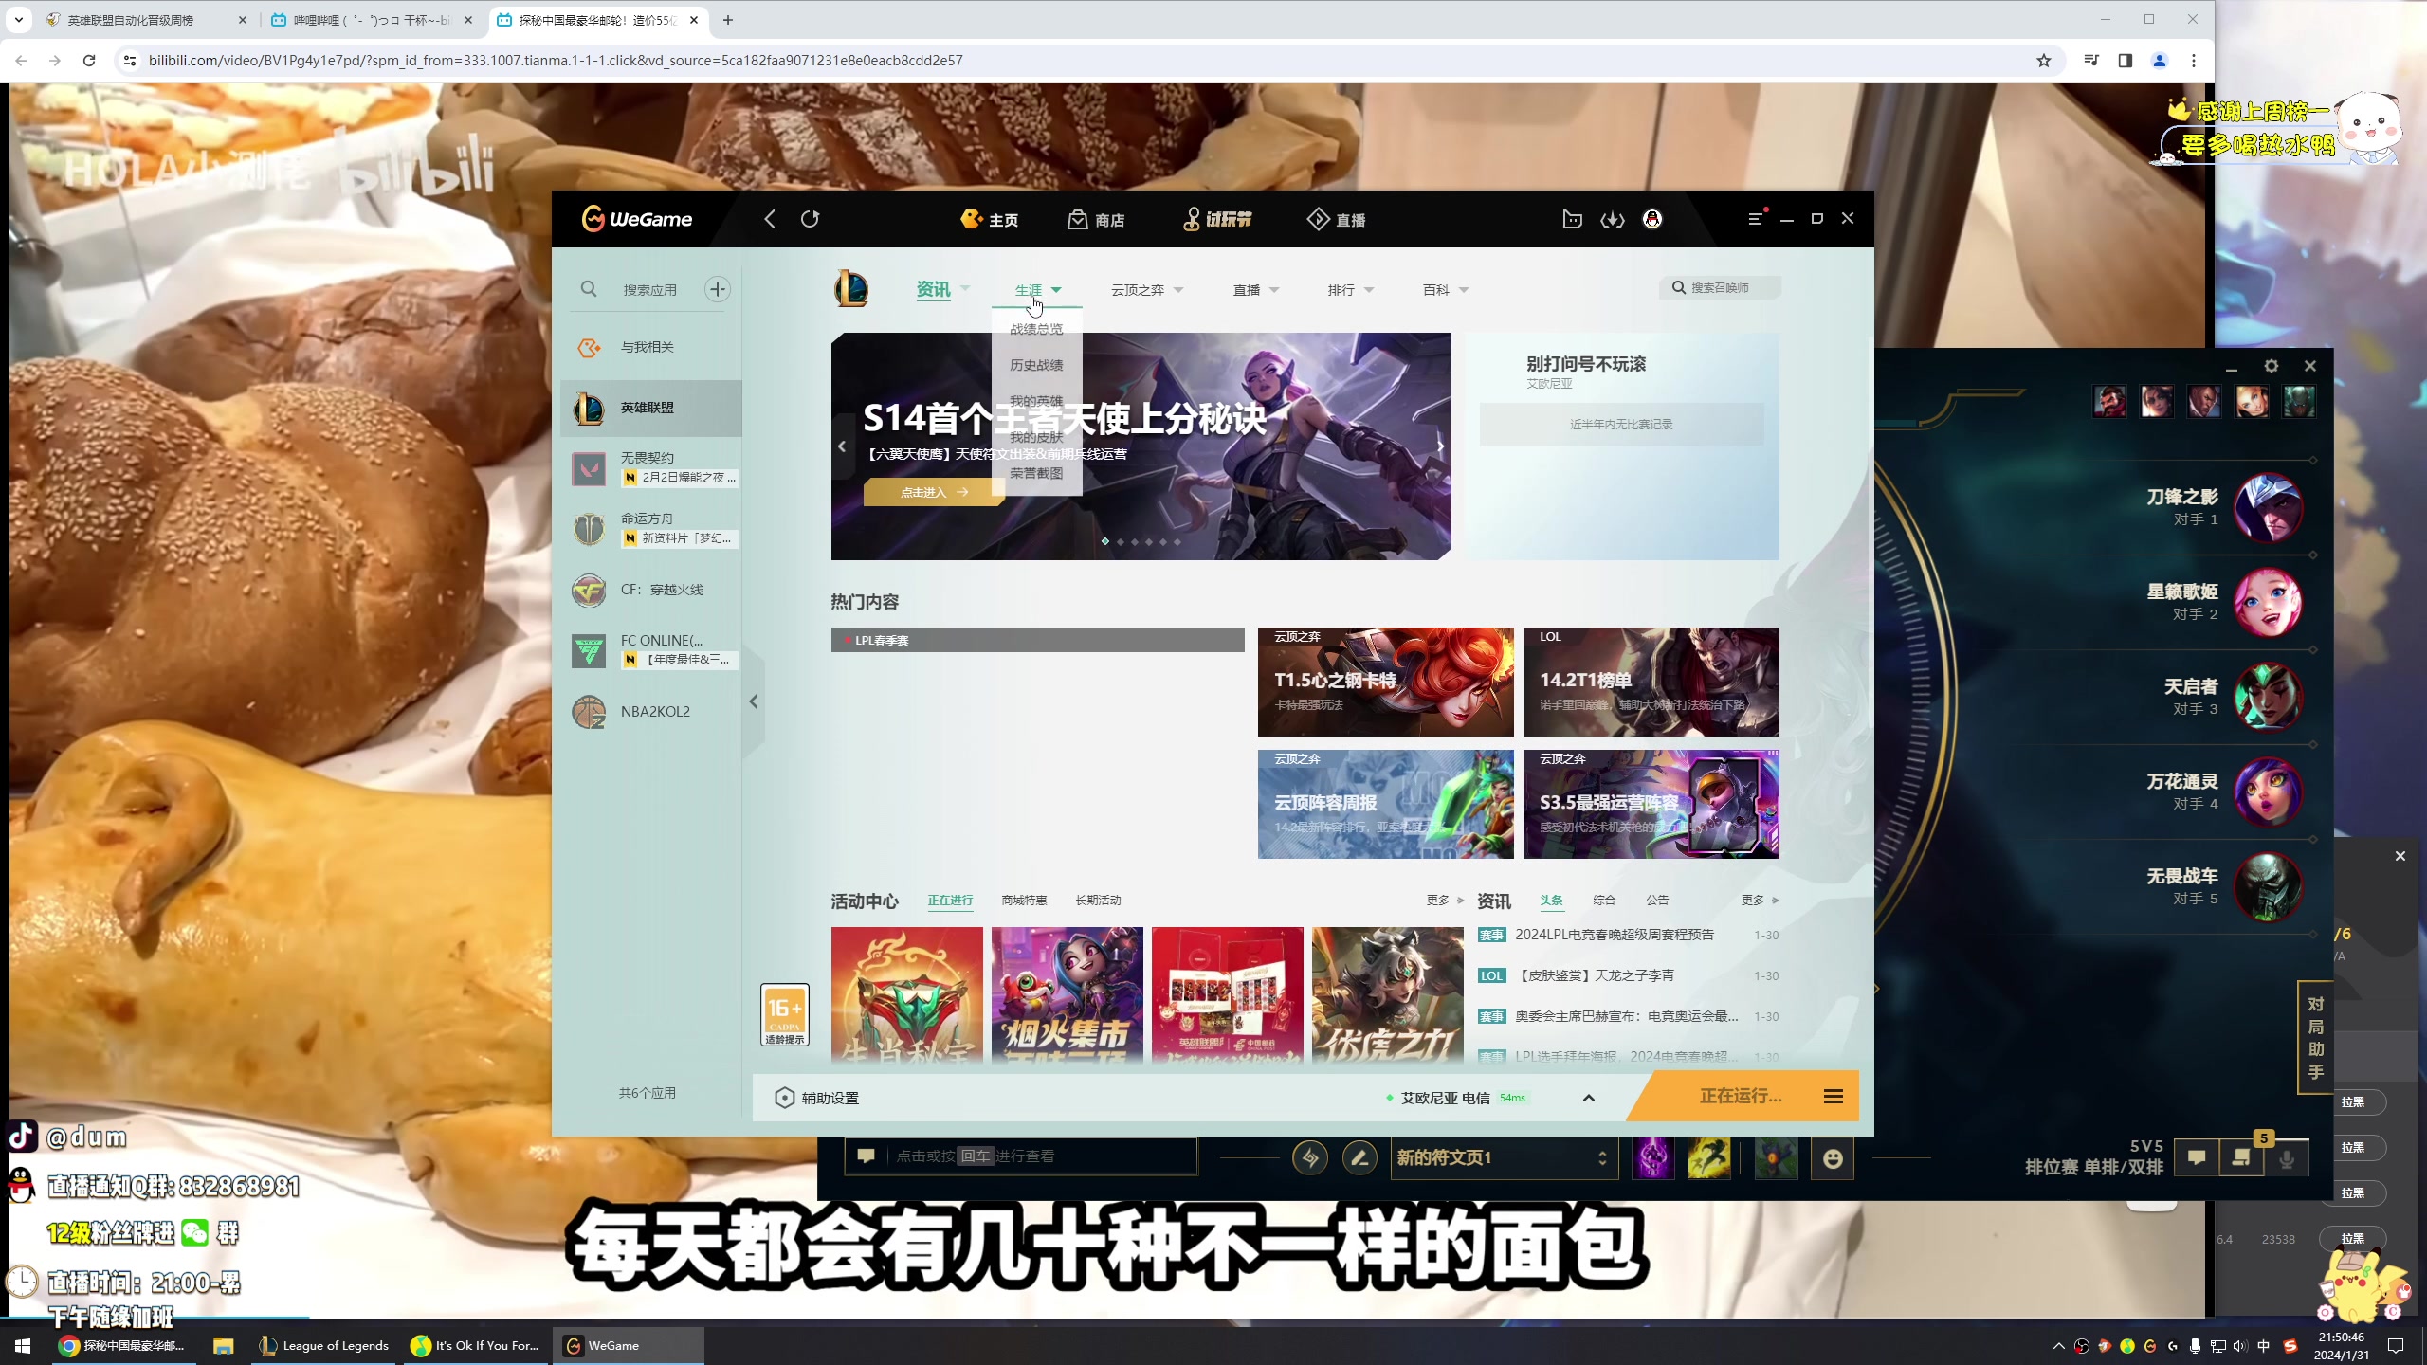Toggle microphone in League client
This screenshot has width=2427, height=1365.
click(x=2287, y=1158)
